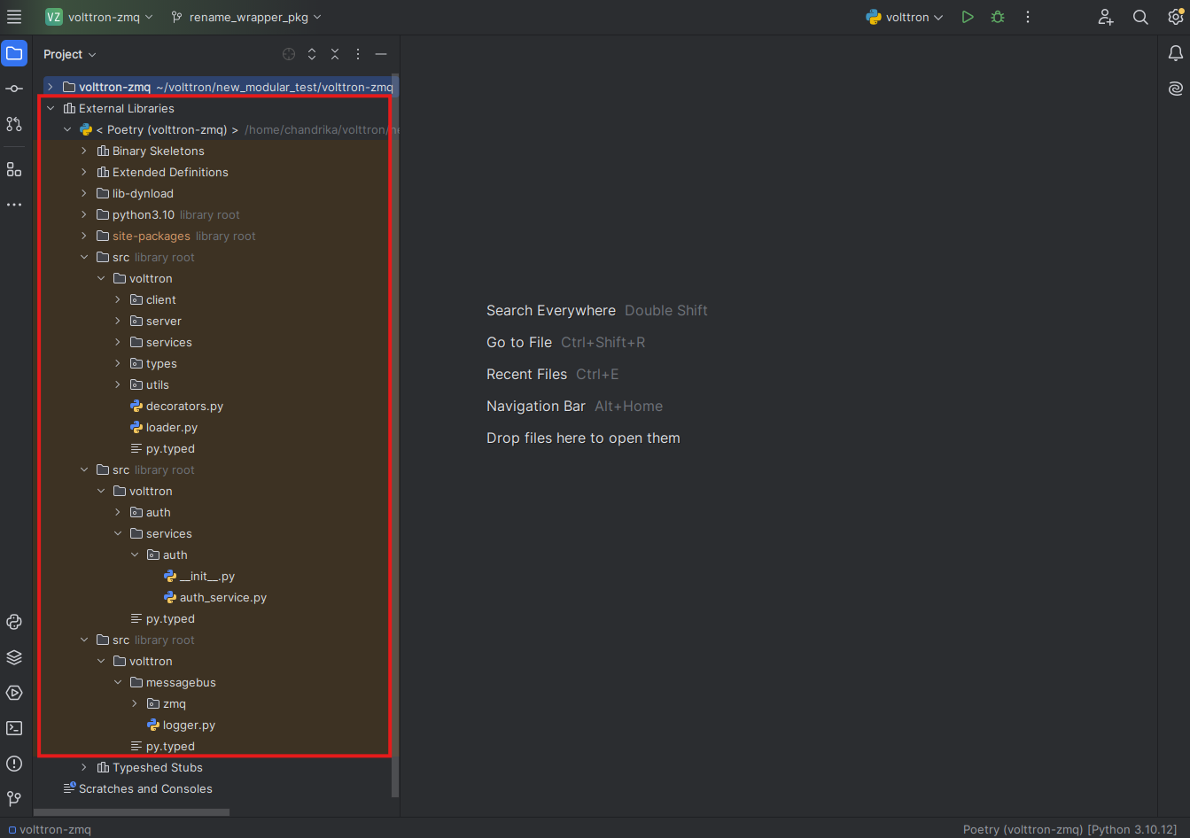1190x838 pixels.
Task: Click vertical scrollbar of project tree
Action: 394,434
